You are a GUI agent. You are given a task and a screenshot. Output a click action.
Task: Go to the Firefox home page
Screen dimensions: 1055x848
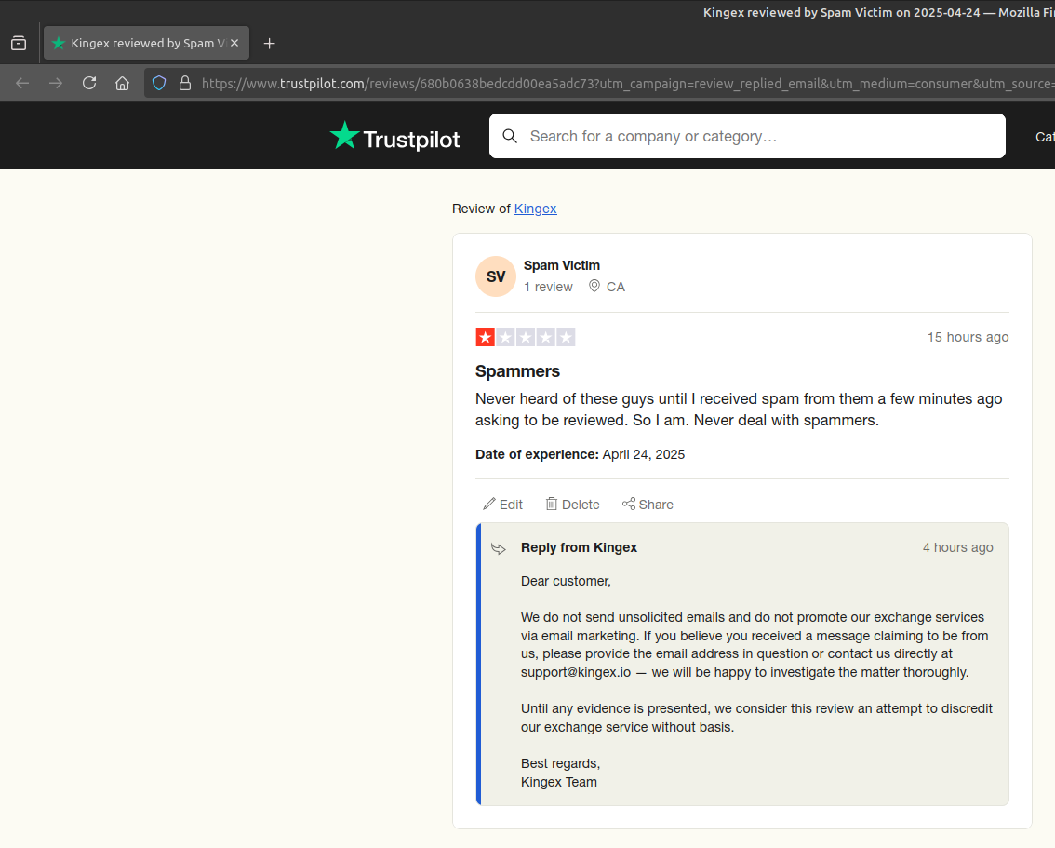click(122, 83)
